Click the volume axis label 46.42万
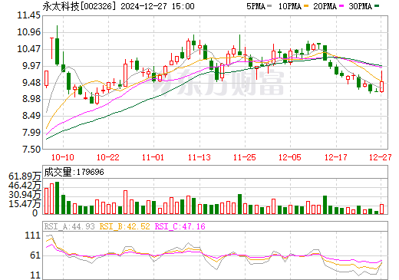This screenshot has height=280, width=399. coord(25,186)
